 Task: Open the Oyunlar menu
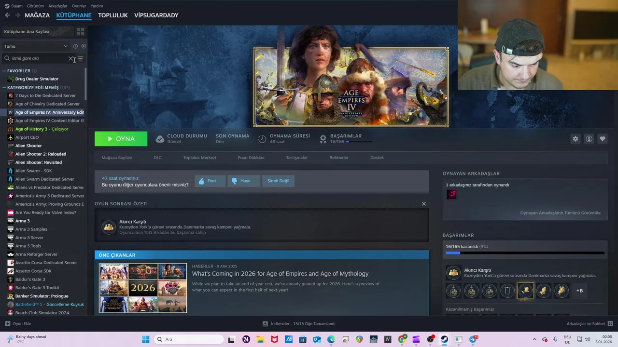(79, 6)
